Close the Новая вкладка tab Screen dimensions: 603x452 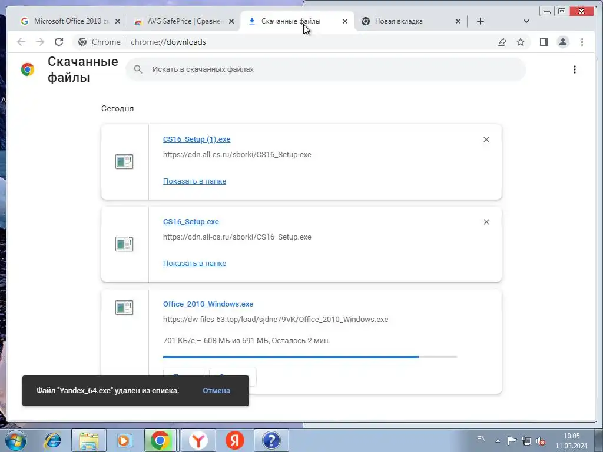click(x=458, y=22)
